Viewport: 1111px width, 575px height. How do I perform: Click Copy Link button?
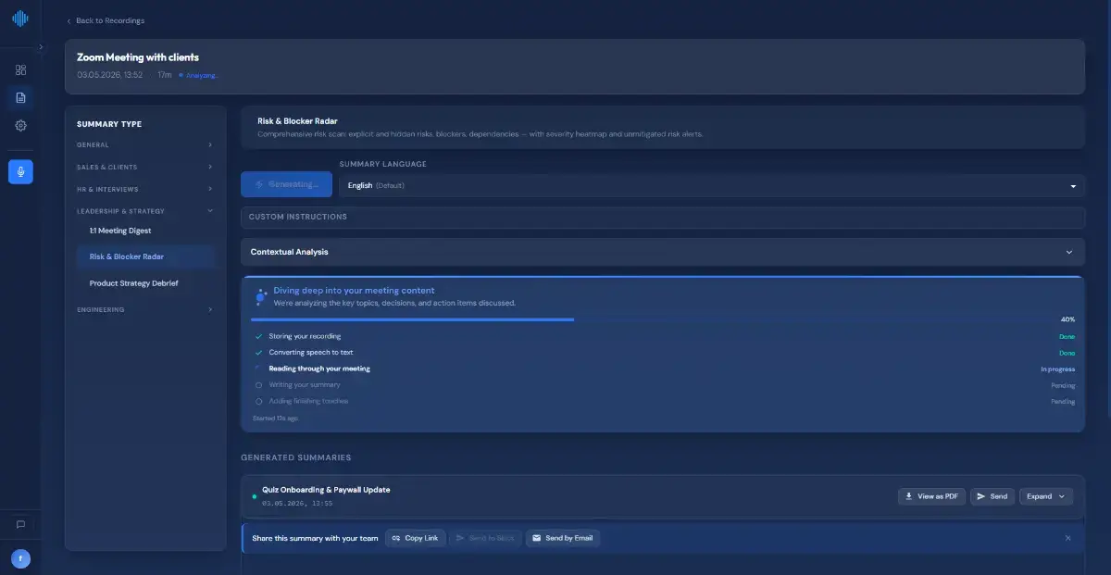[415, 538]
